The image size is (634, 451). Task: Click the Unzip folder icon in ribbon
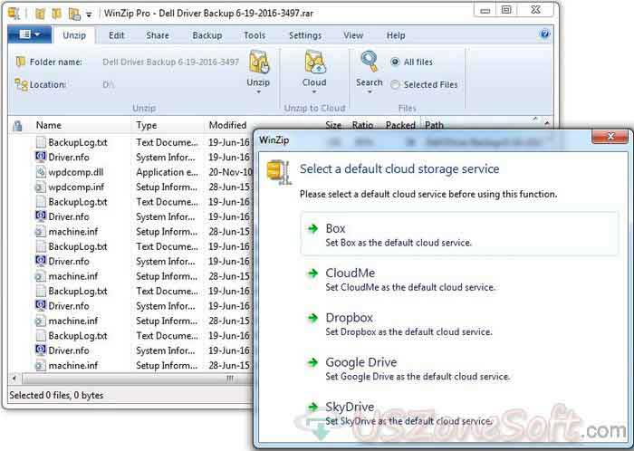click(x=259, y=62)
